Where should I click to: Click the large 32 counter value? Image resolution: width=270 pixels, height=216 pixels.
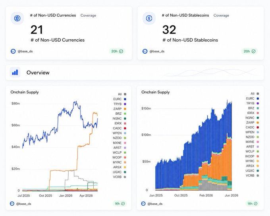[169, 30]
